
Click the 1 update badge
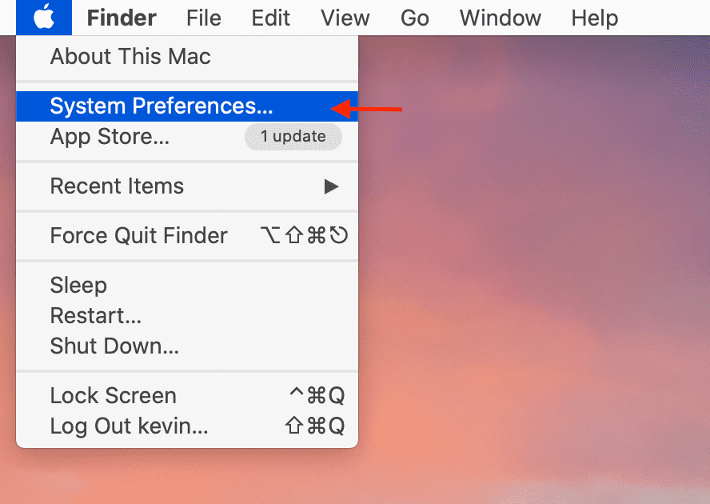click(293, 137)
